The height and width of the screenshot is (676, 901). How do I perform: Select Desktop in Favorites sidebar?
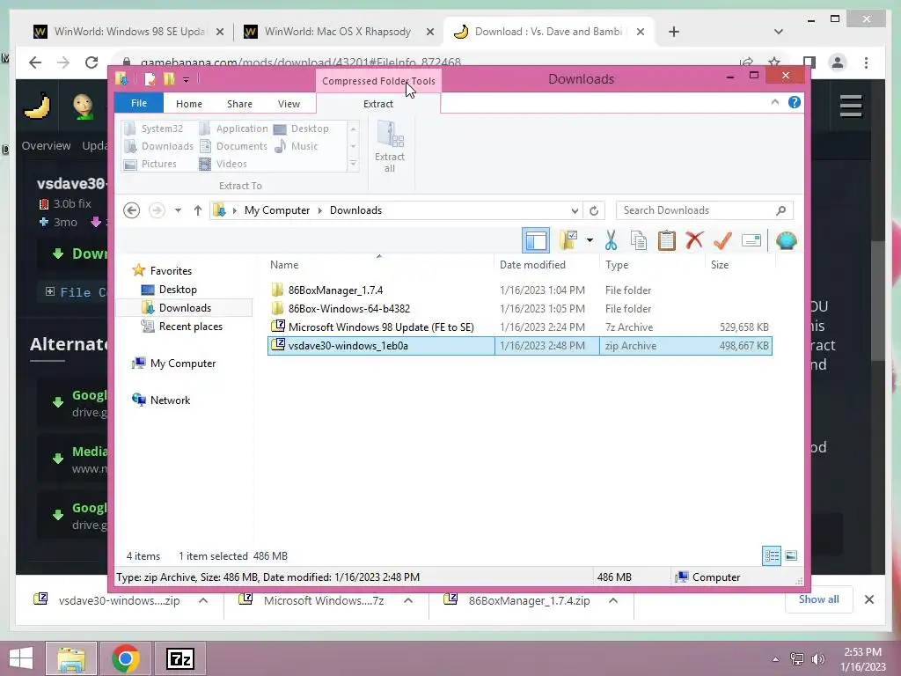click(x=178, y=290)
